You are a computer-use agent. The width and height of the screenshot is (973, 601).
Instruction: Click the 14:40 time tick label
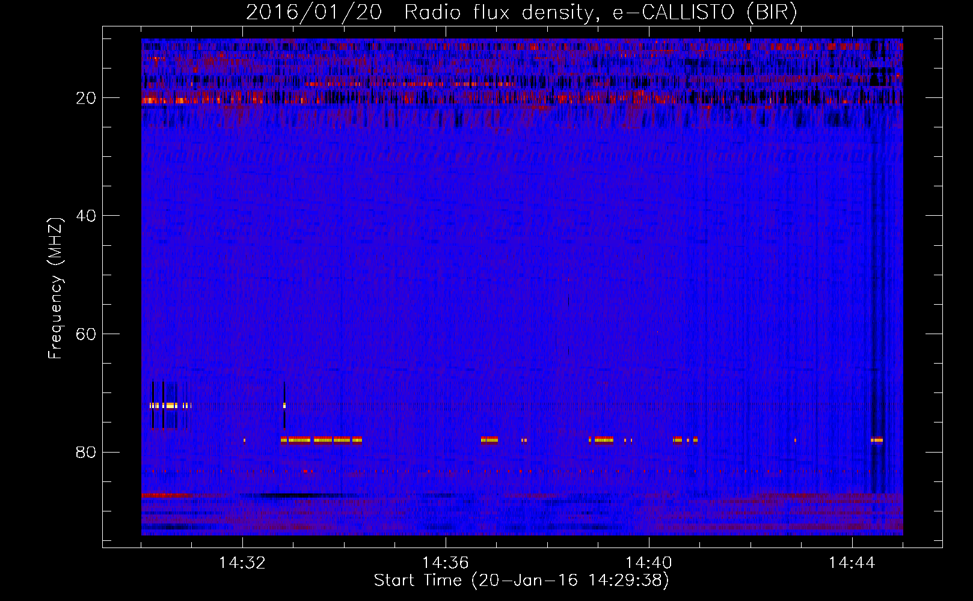pos(648,563)
